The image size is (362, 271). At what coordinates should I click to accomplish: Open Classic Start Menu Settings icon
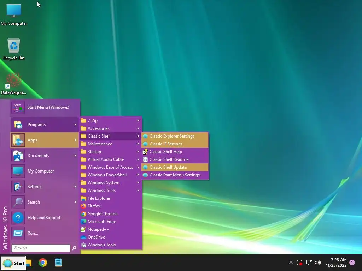pyautogui.click(x=145, y=175)
